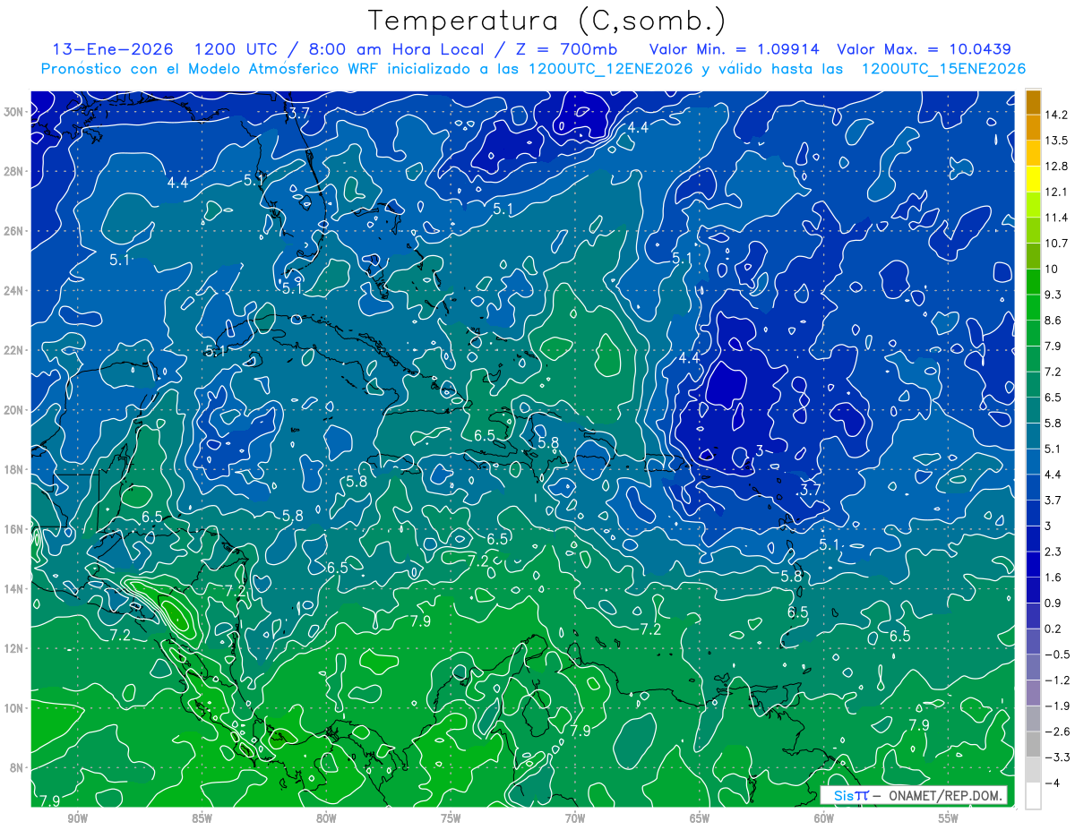Click the 85W longitude axis label
1075x830 pixels.
[x=202, y=818]
